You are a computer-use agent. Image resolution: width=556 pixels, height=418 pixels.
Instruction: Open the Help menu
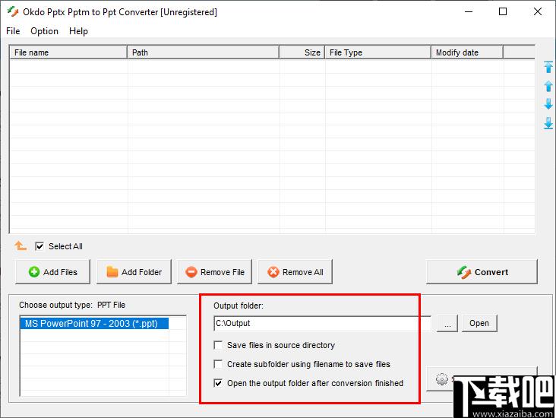tap(78, 31)
